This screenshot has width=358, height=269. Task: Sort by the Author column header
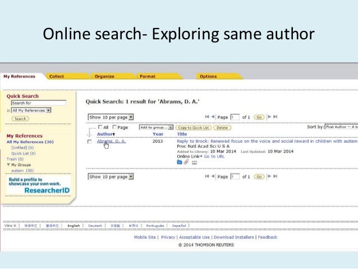[105, 134]
